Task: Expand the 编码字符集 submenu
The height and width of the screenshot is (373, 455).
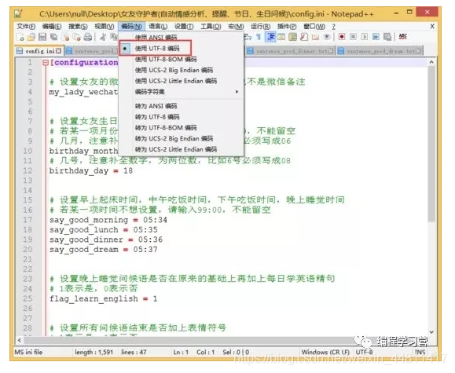Action: pyautogui.click(x=182, y=92)
